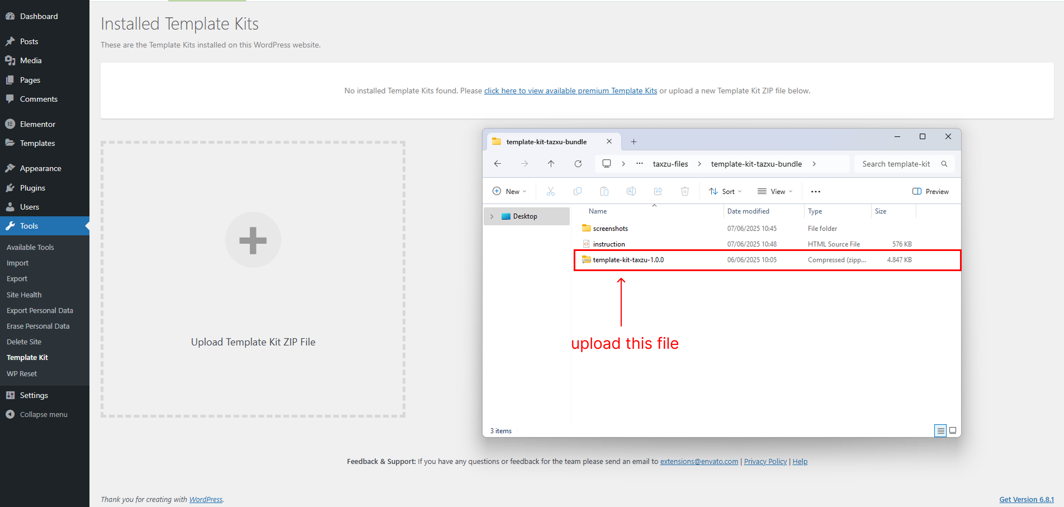Click extensions@envato.com email link
This screenshot has width=1064, height=507.
699,461
